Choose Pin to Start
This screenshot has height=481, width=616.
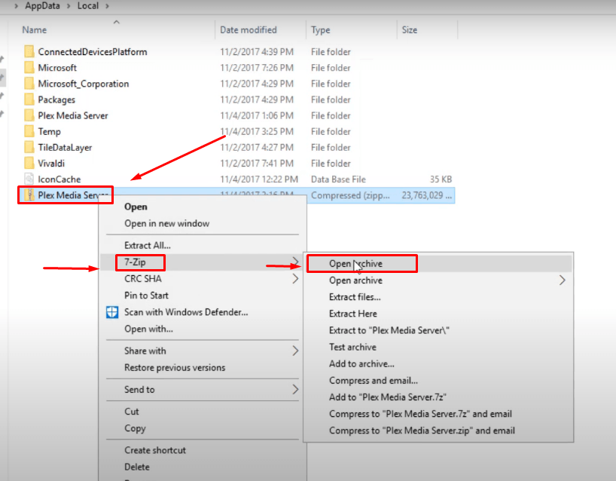[147, 296]
